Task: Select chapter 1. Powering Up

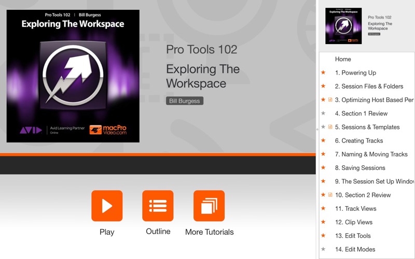Action: [x=355, y=73]
